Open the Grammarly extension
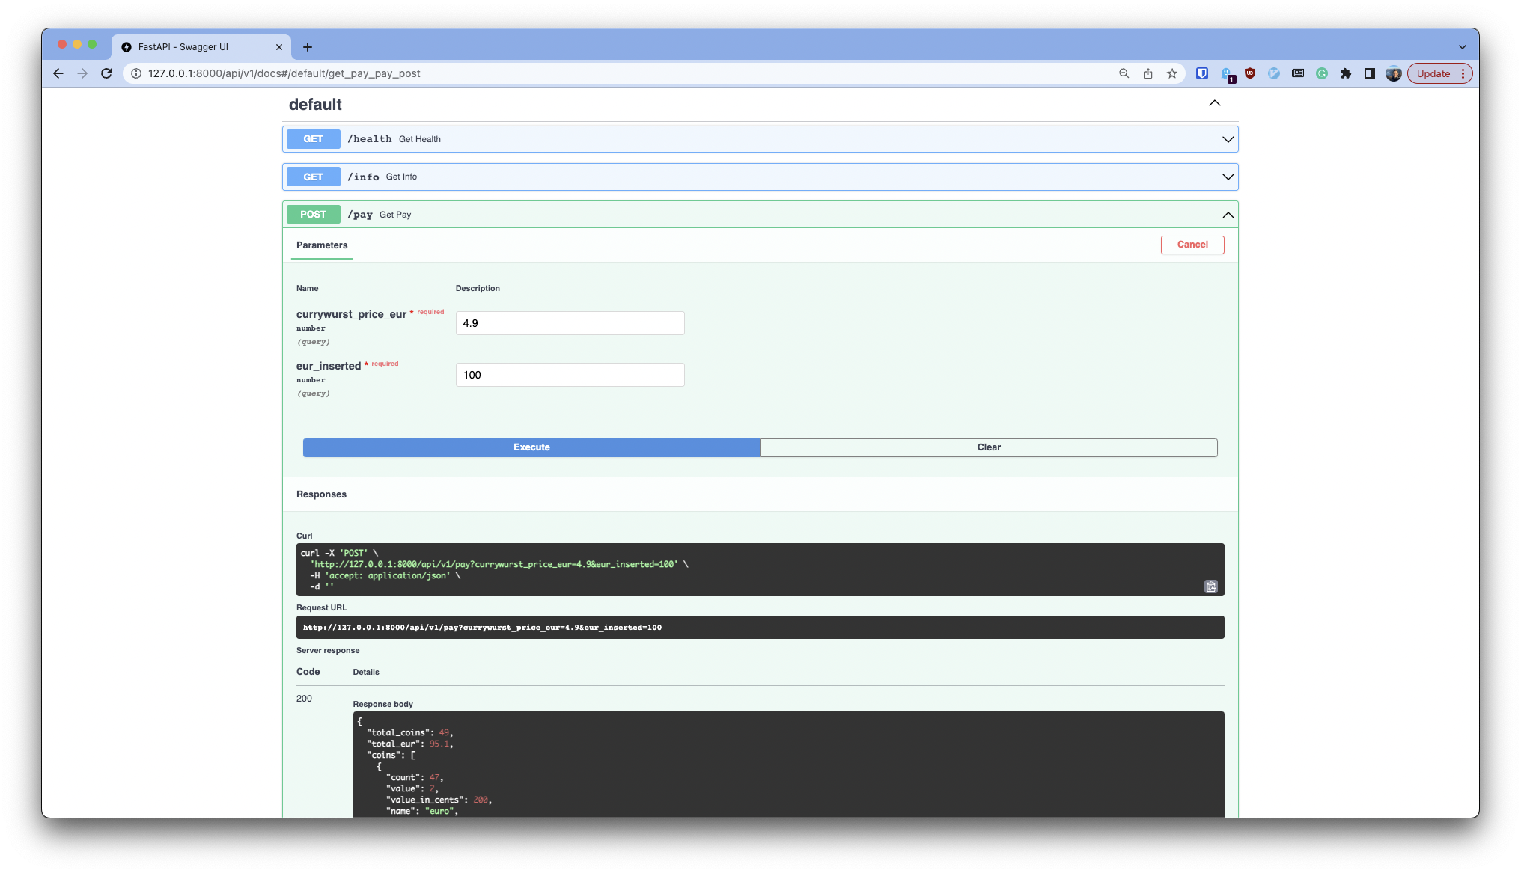Screen dimensions: 1521x873 click(1322, 73)
